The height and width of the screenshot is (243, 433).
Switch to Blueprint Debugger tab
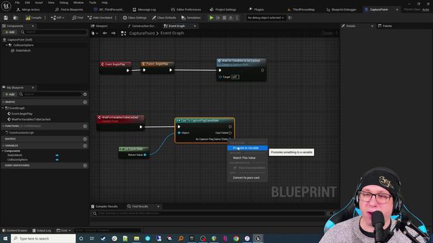tap(342, 9)
